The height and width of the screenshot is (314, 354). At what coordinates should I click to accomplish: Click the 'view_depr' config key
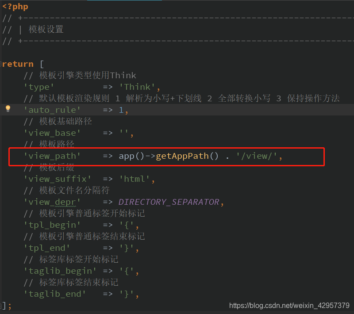(x=52, y=202)
